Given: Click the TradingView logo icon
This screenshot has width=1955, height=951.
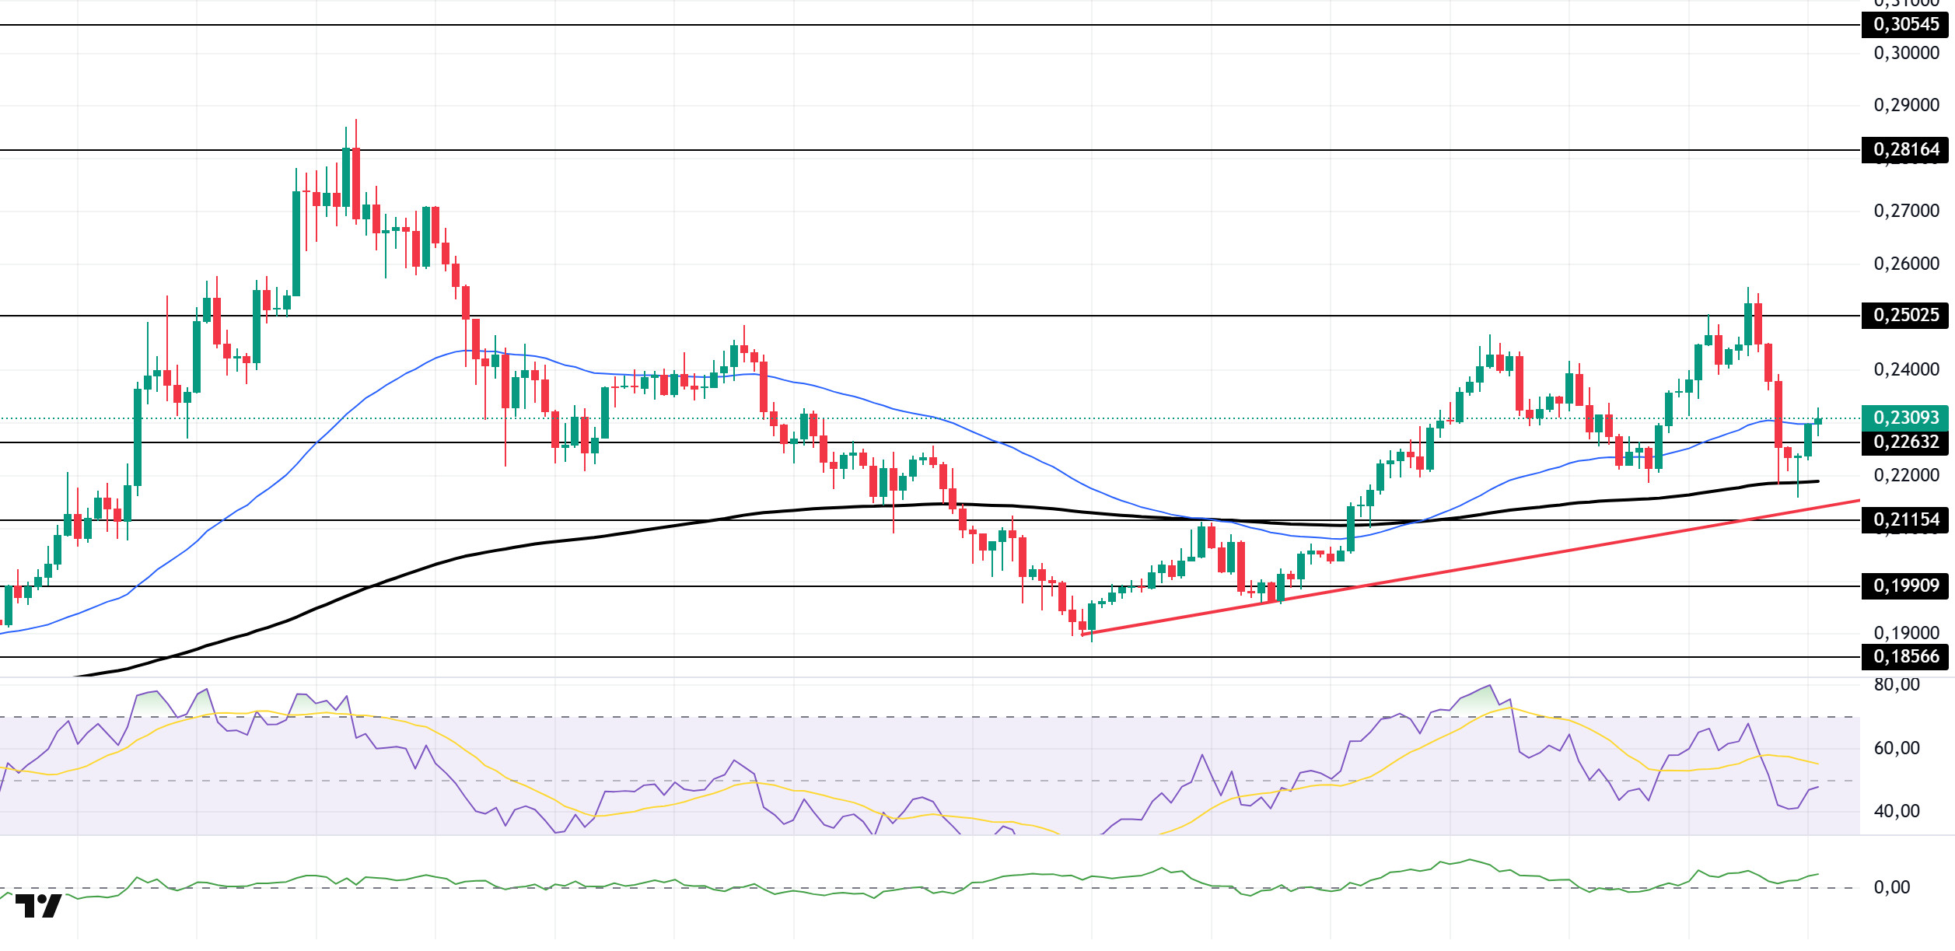Looking at the screenshot, I should pyautogui.click(x=38, y=906).
